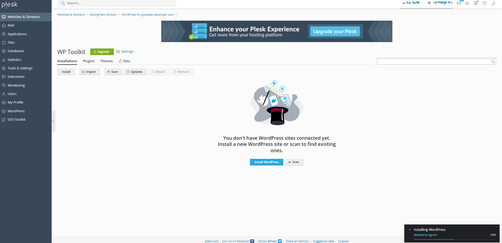This screenshot has height=243, width=502.
Task: Switch to the Sets tab
Action: (124, 61)
